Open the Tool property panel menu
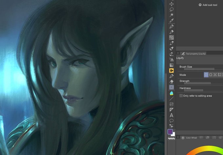 pyautogui.click(x=178, y=53)
